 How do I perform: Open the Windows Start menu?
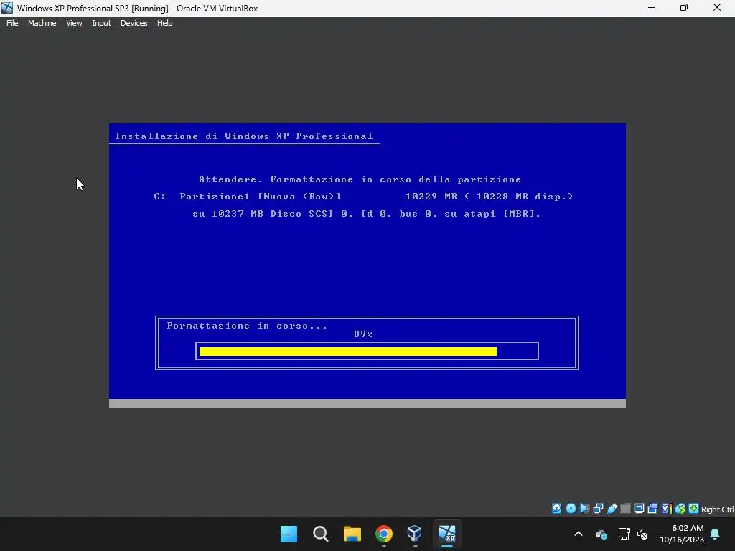click(289, 534)
